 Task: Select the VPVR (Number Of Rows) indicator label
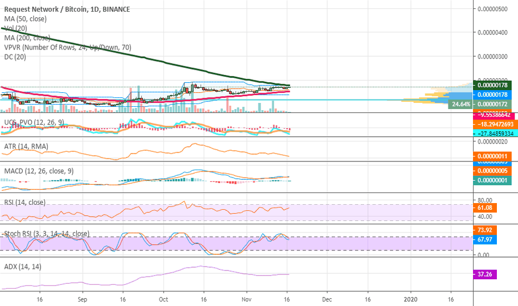click(x=68, y=47)
